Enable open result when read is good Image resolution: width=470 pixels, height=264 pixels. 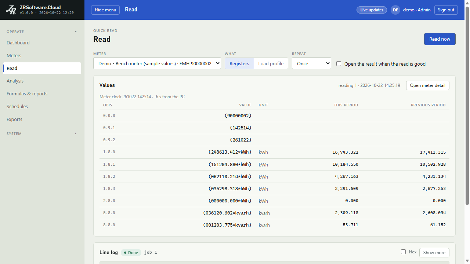tap(339, 63)
